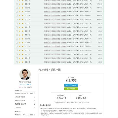Click help icon beside the points exchange button

point(80,85)
